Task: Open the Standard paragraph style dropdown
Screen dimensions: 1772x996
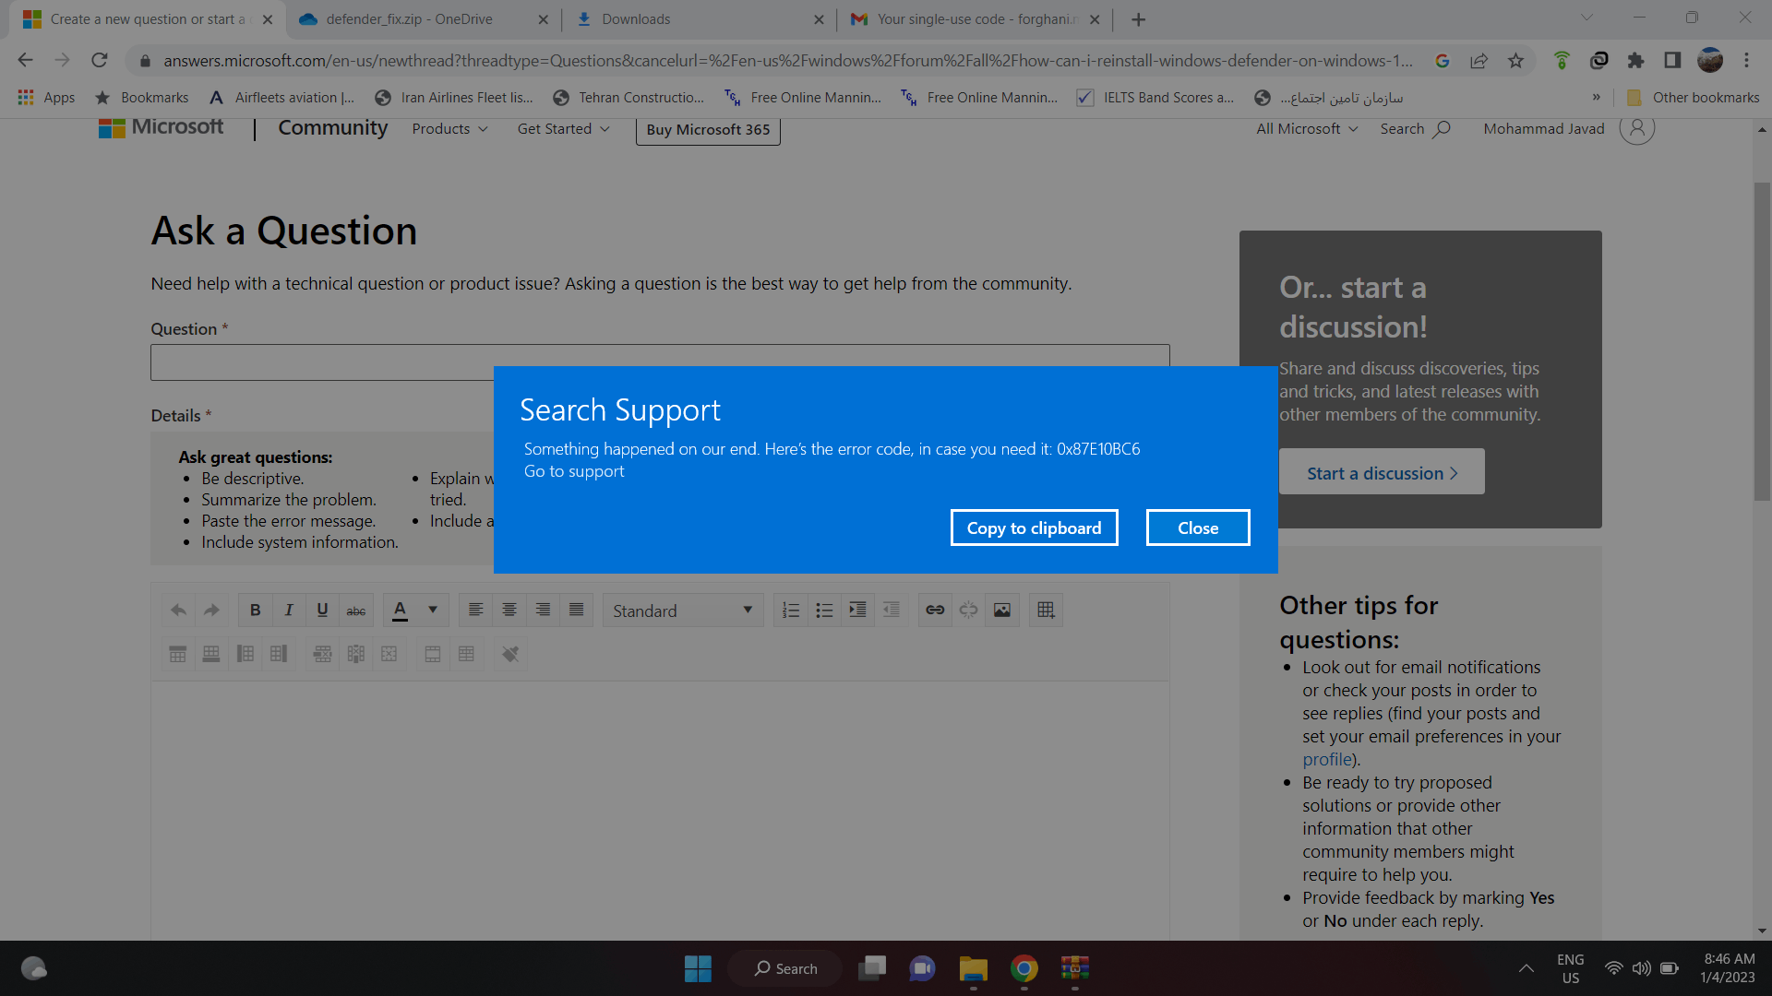Action: point(683,611)
